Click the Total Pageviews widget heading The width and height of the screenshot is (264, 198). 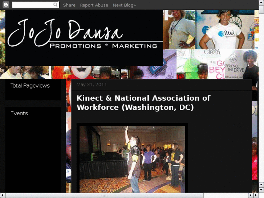point(30,86)
